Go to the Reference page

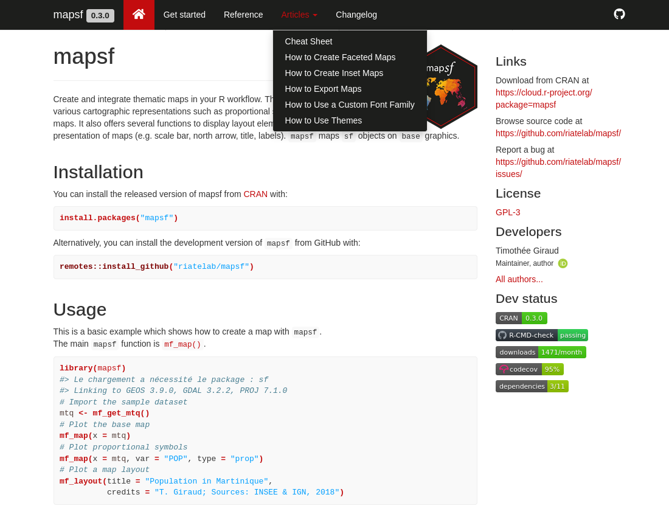point(243,15)
